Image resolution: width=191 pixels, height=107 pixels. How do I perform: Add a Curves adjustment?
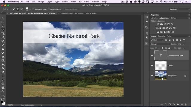point(165,24)
